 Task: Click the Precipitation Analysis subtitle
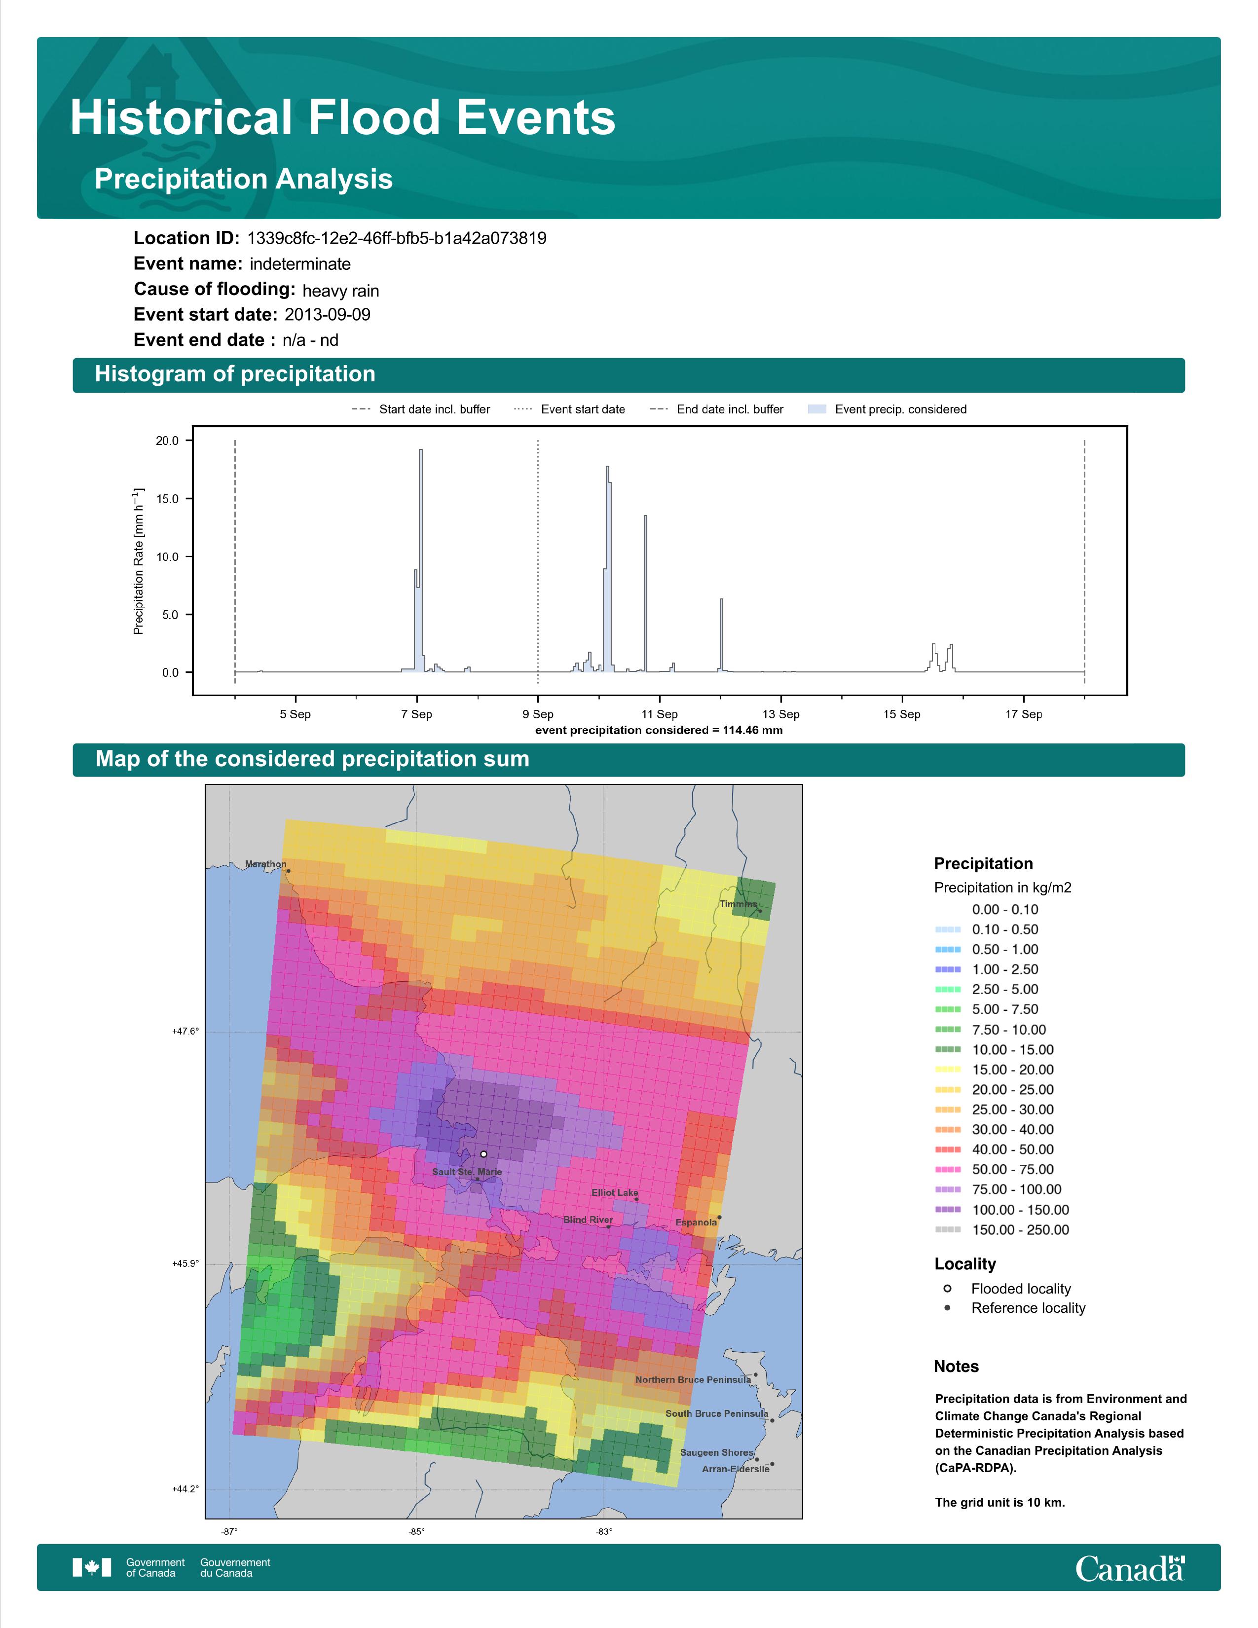244,179
